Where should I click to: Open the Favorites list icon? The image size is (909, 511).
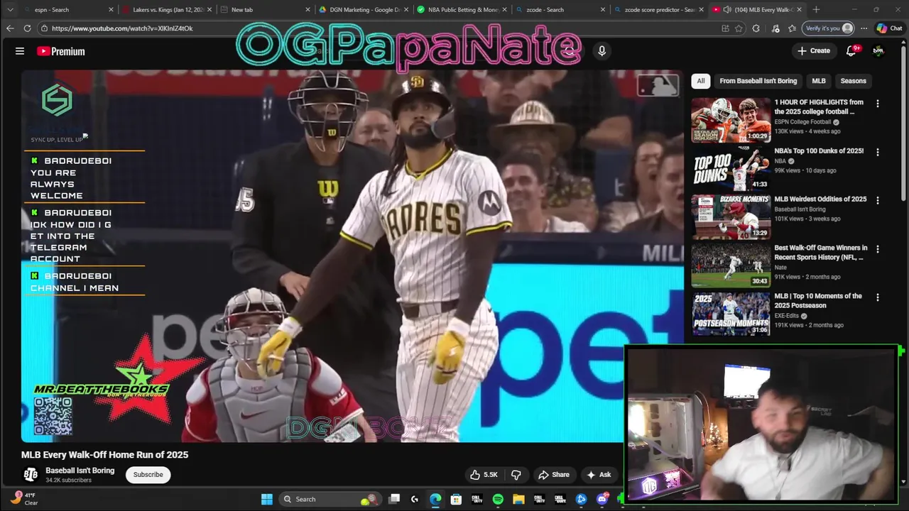pyautogui.click(x=792, y=28)
